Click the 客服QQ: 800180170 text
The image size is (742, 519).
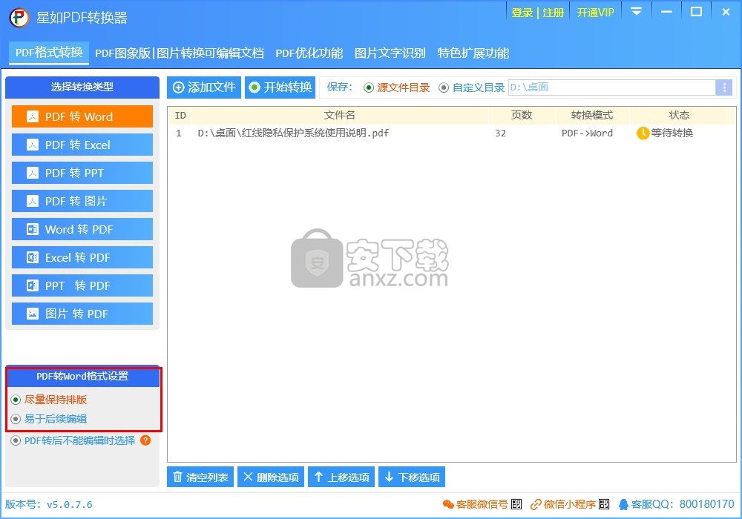point(683,504)
